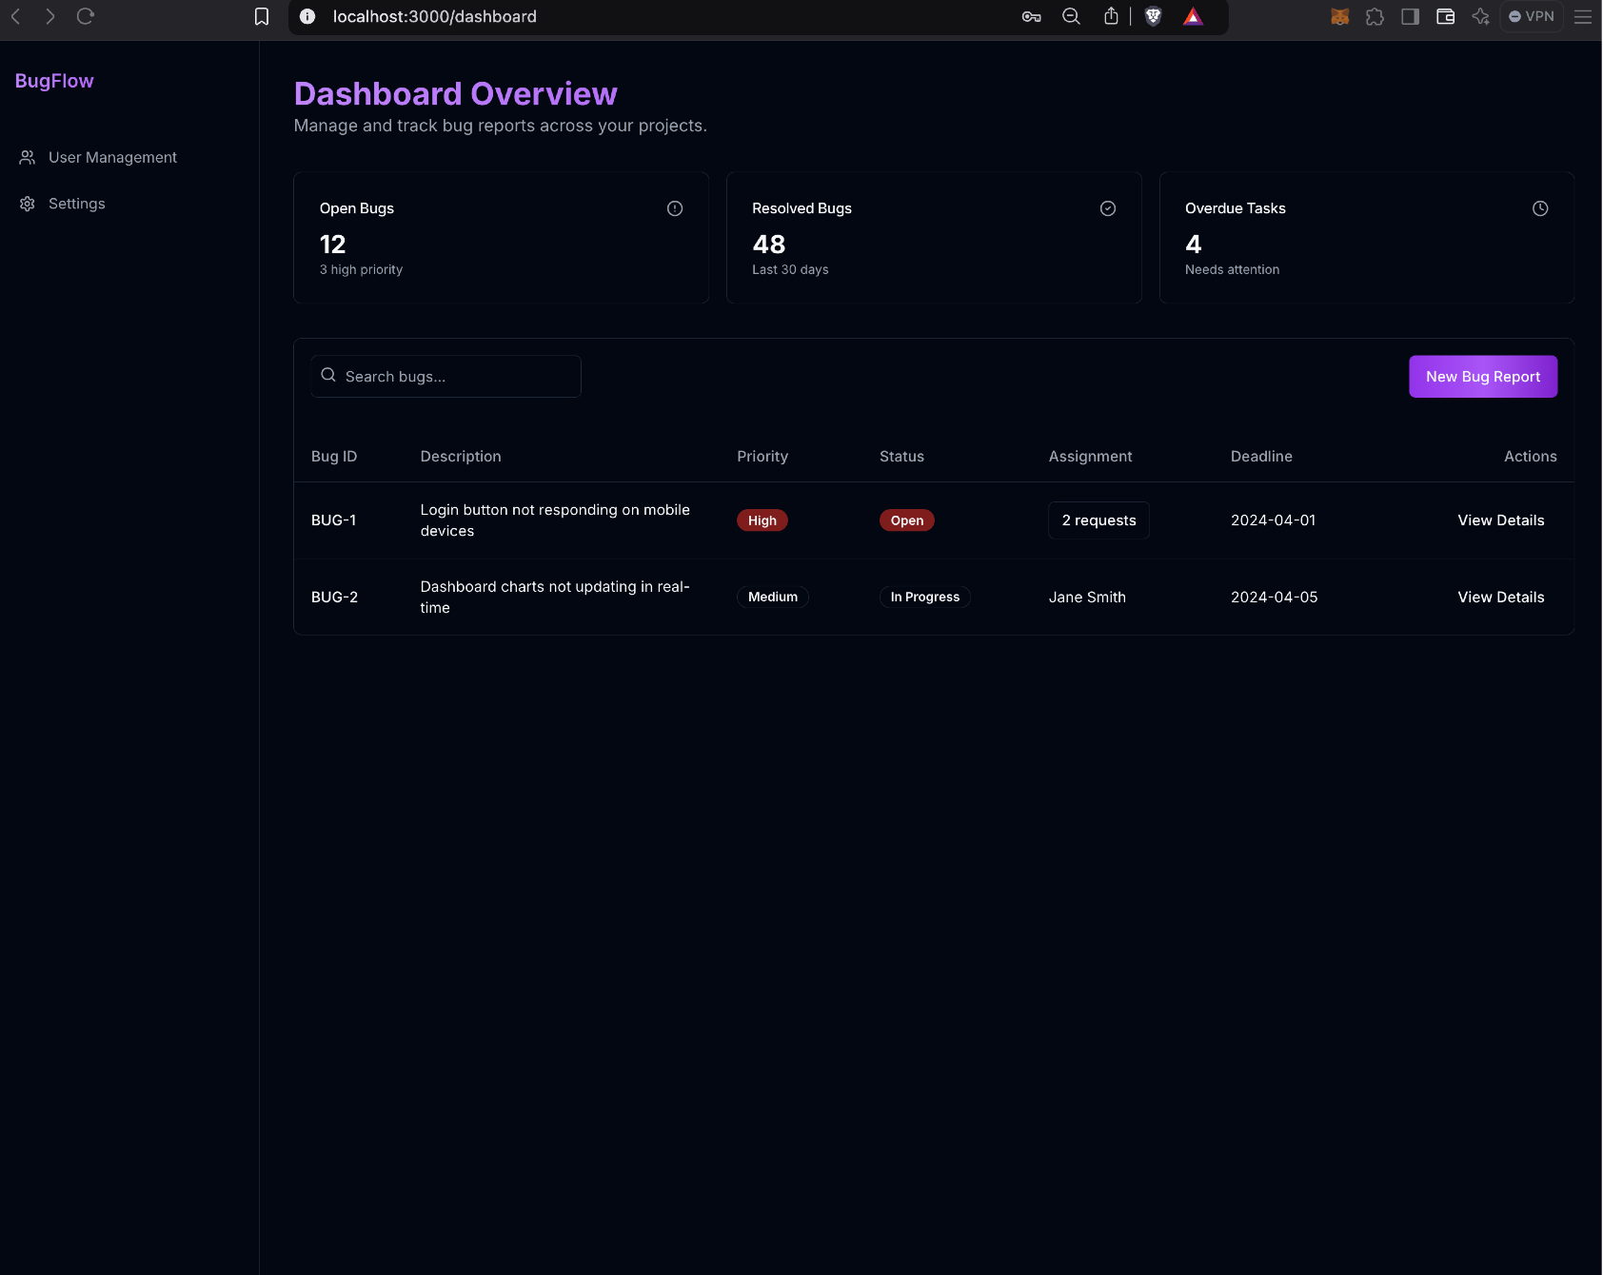Click the browser reload page icon
This screenshot has height=1275, width=1603.
click(86, 16)
